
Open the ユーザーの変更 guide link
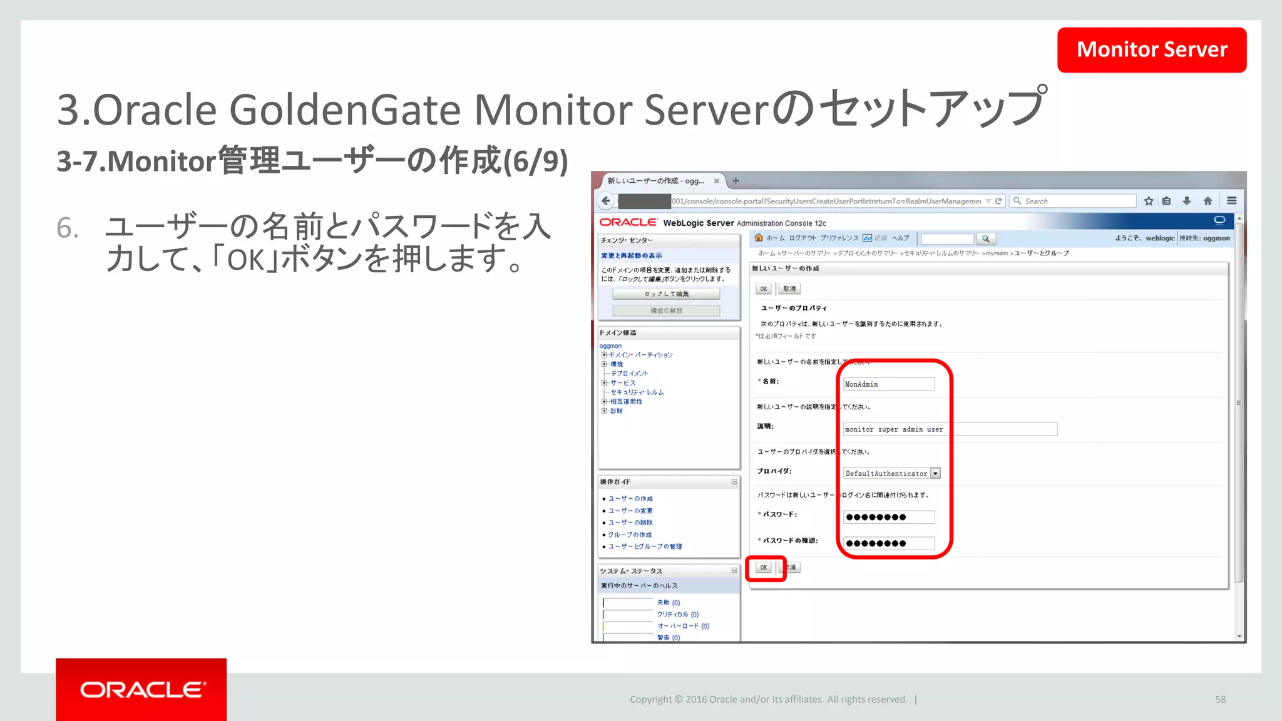point(630,511)
